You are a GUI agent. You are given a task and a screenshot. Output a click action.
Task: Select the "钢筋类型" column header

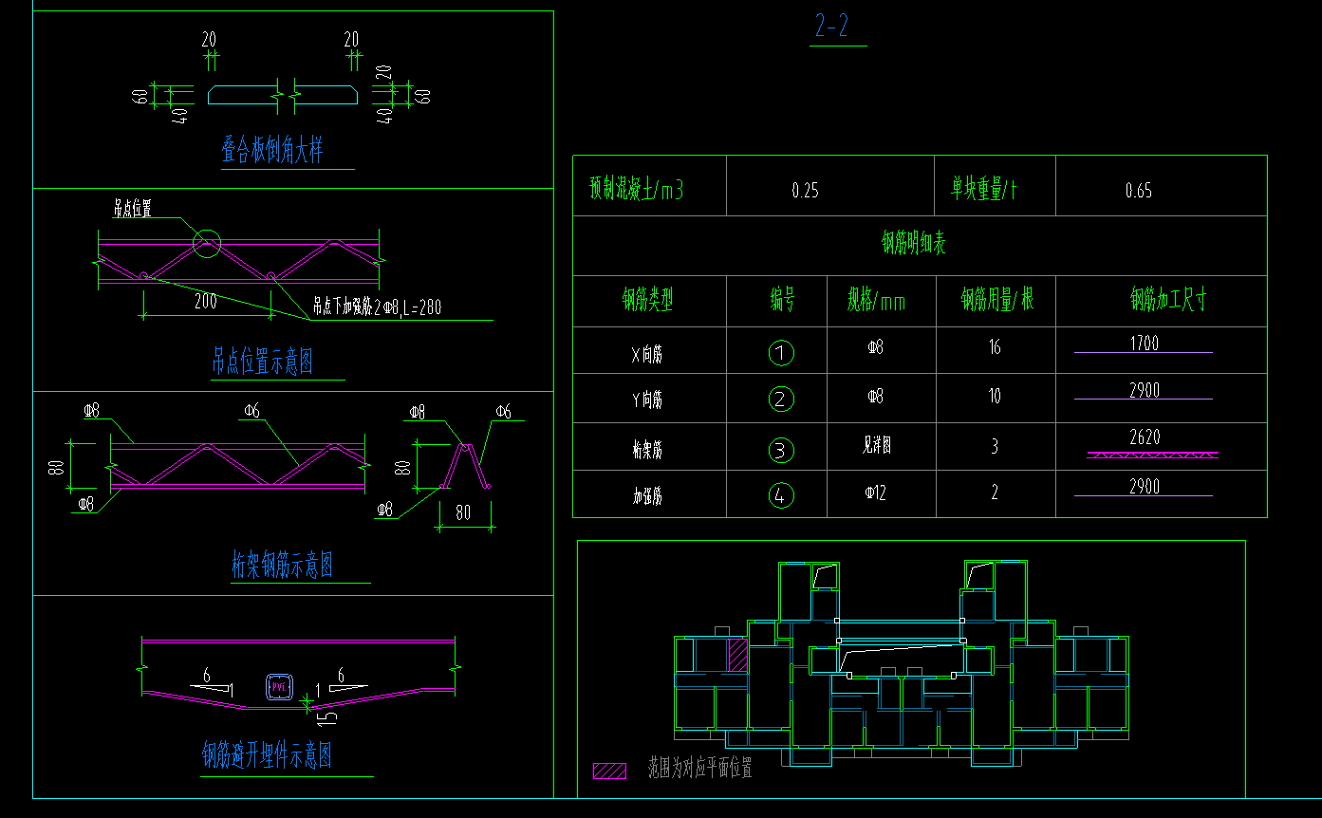coord(648,301)
